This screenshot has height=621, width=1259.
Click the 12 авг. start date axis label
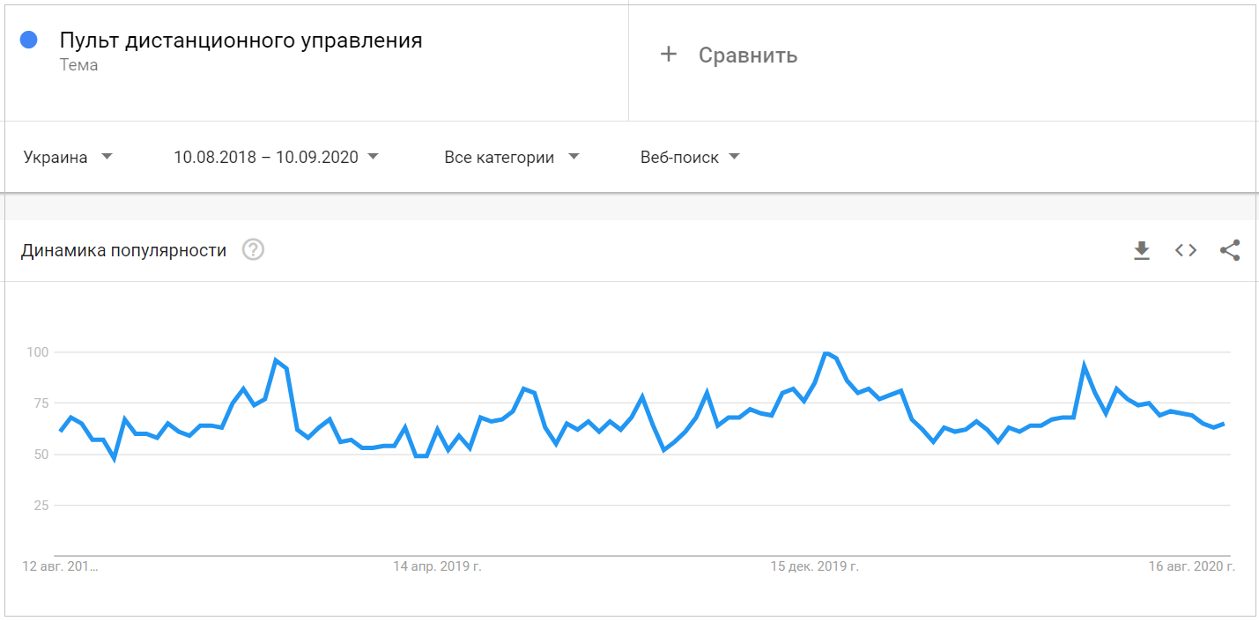click(x=60, y=566)
